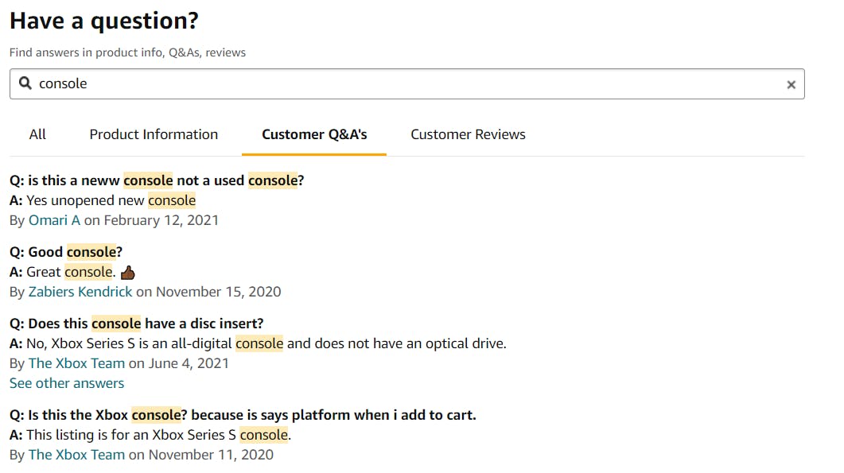The width and height of the screenshot is (844, 473).
Task: Click the question about a neww or used console
Action: click(157, 180)
